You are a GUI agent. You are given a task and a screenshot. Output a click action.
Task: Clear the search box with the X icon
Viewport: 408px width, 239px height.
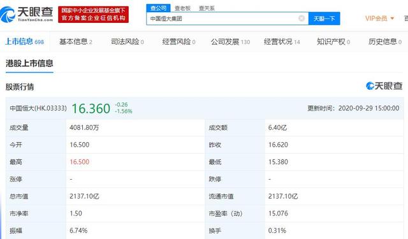pyautogui.click(x=302, y=18)
